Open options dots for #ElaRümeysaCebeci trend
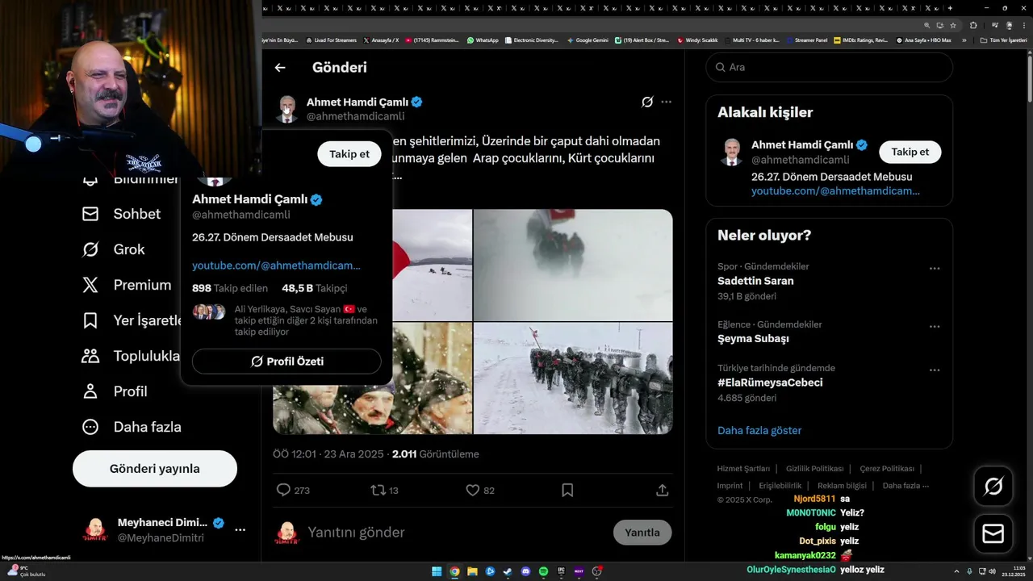1033x581 pixels. click(x=935, y=370)
